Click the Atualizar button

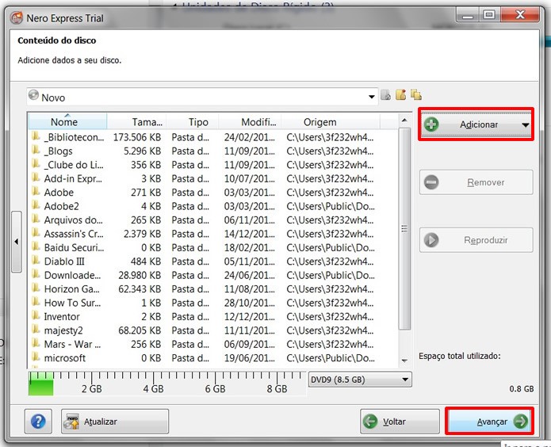115,421
